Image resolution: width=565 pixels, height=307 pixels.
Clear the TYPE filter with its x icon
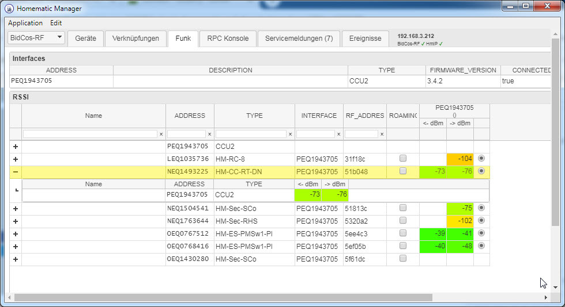[290, 134]
